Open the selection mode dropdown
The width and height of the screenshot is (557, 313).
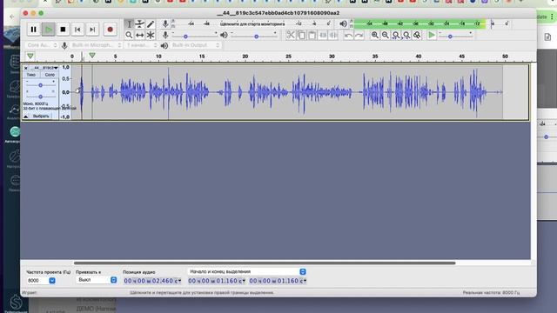246,271
